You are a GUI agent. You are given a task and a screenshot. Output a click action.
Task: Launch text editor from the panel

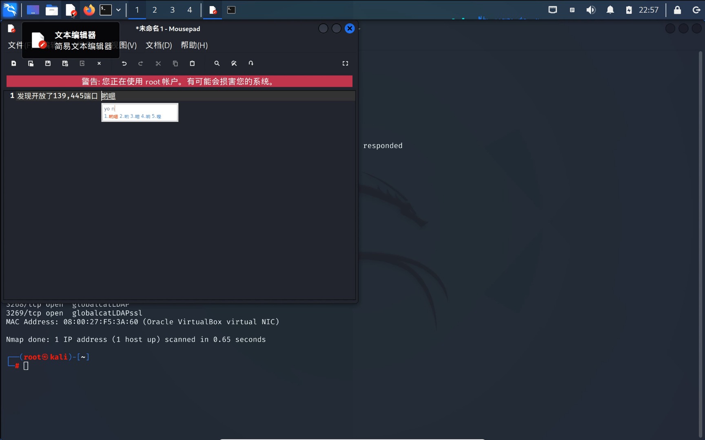click(71, 10)
